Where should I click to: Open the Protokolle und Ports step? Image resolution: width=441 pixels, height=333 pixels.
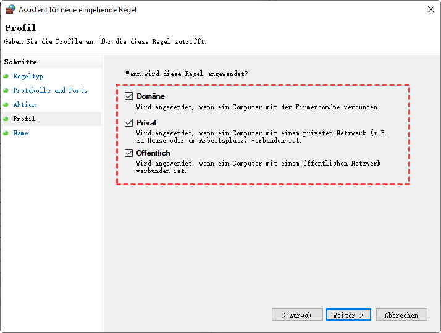click(x=50, y=90)
